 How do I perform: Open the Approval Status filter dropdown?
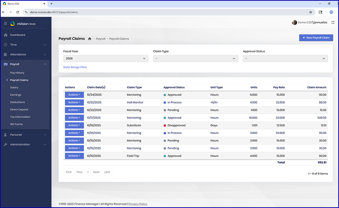[x=285, y=58]
